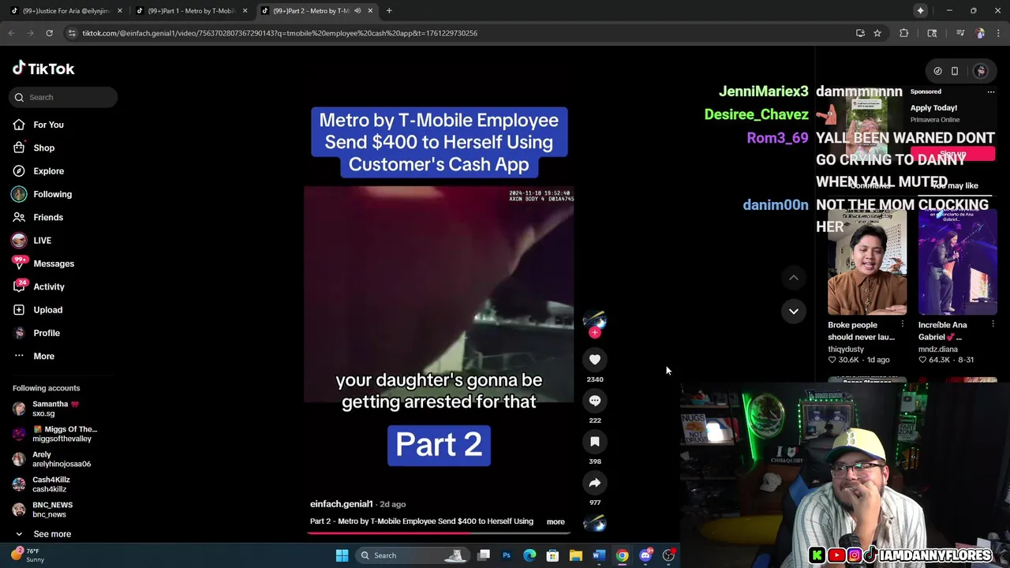Close the Part 2 Metro tab
This screenshot has height=568, width=1010.
370,10
